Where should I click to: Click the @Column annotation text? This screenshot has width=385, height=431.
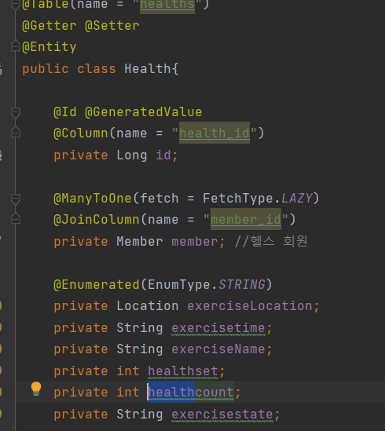81,133
